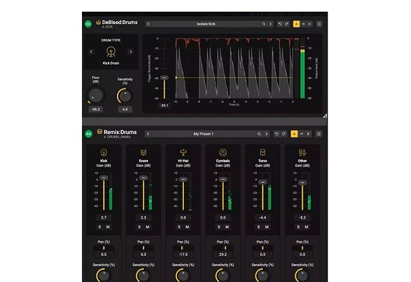The height and width of the screenshot is (282, 411).
Task: Mute the Kick channel
Action: pos(107,227)
